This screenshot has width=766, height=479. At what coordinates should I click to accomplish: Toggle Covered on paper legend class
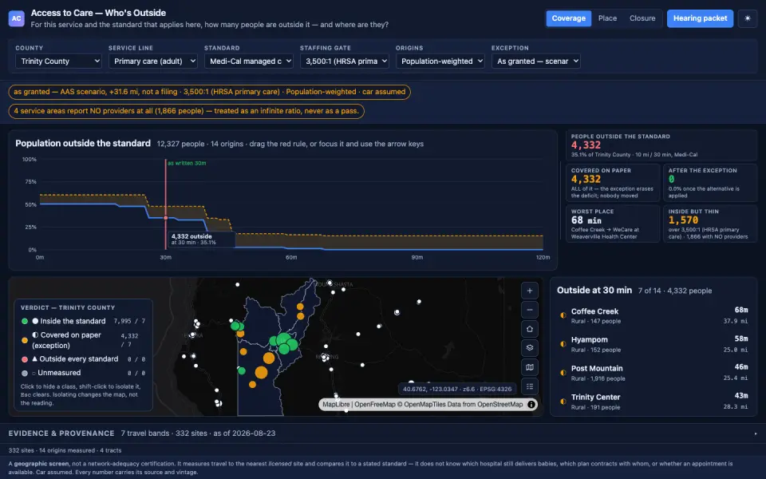pos(83,340)
